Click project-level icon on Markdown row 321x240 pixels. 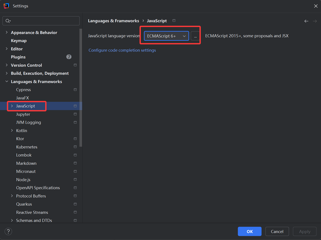[75, 163]
